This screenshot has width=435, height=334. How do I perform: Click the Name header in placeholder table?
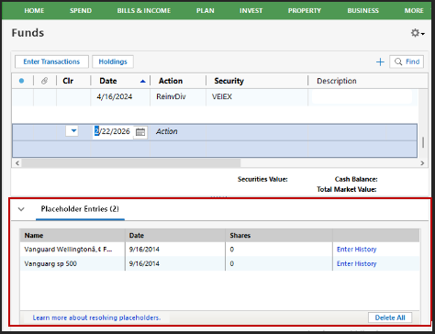coord(34,236)
